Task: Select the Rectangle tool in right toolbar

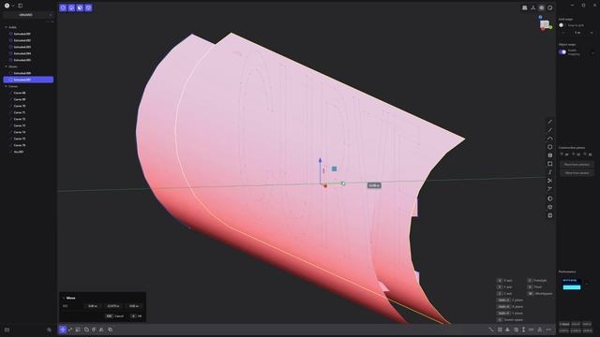Action: tap(550, 164)
